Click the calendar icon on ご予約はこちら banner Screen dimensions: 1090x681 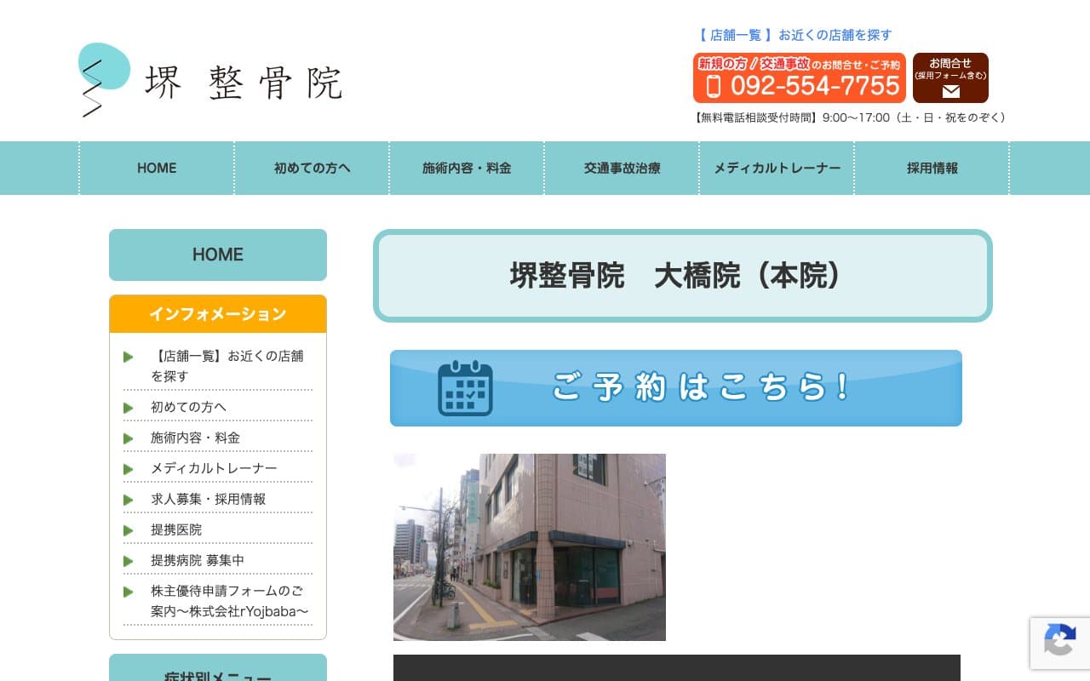point(465,388)
